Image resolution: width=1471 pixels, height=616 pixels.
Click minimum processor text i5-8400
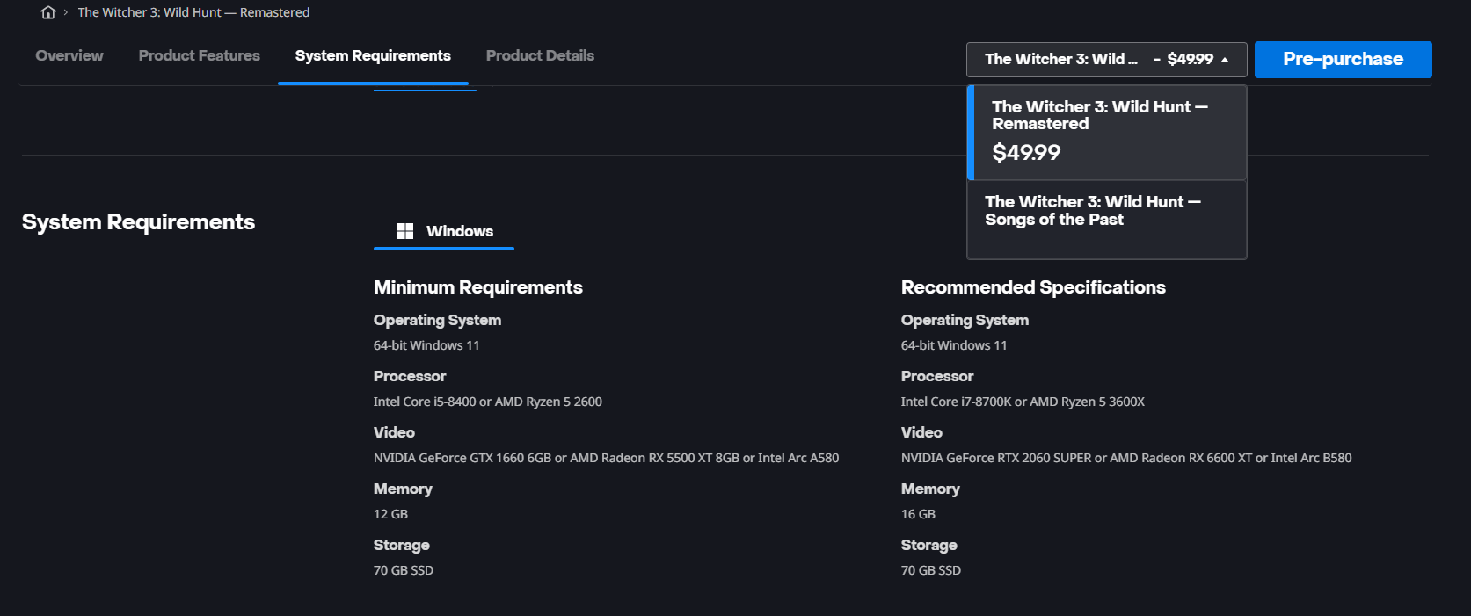point(488,402)
